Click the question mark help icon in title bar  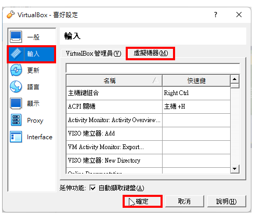[x=216, y=15]
